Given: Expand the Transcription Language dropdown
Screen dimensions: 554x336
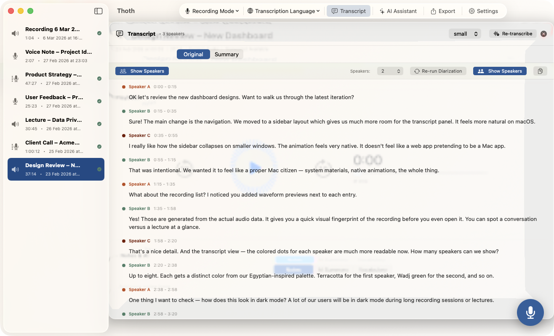Looking at the screenshot, I should (x=283, y=11).
